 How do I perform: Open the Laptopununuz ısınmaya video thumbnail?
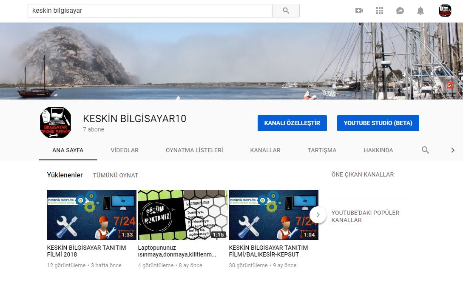click(x=182, y=215)
